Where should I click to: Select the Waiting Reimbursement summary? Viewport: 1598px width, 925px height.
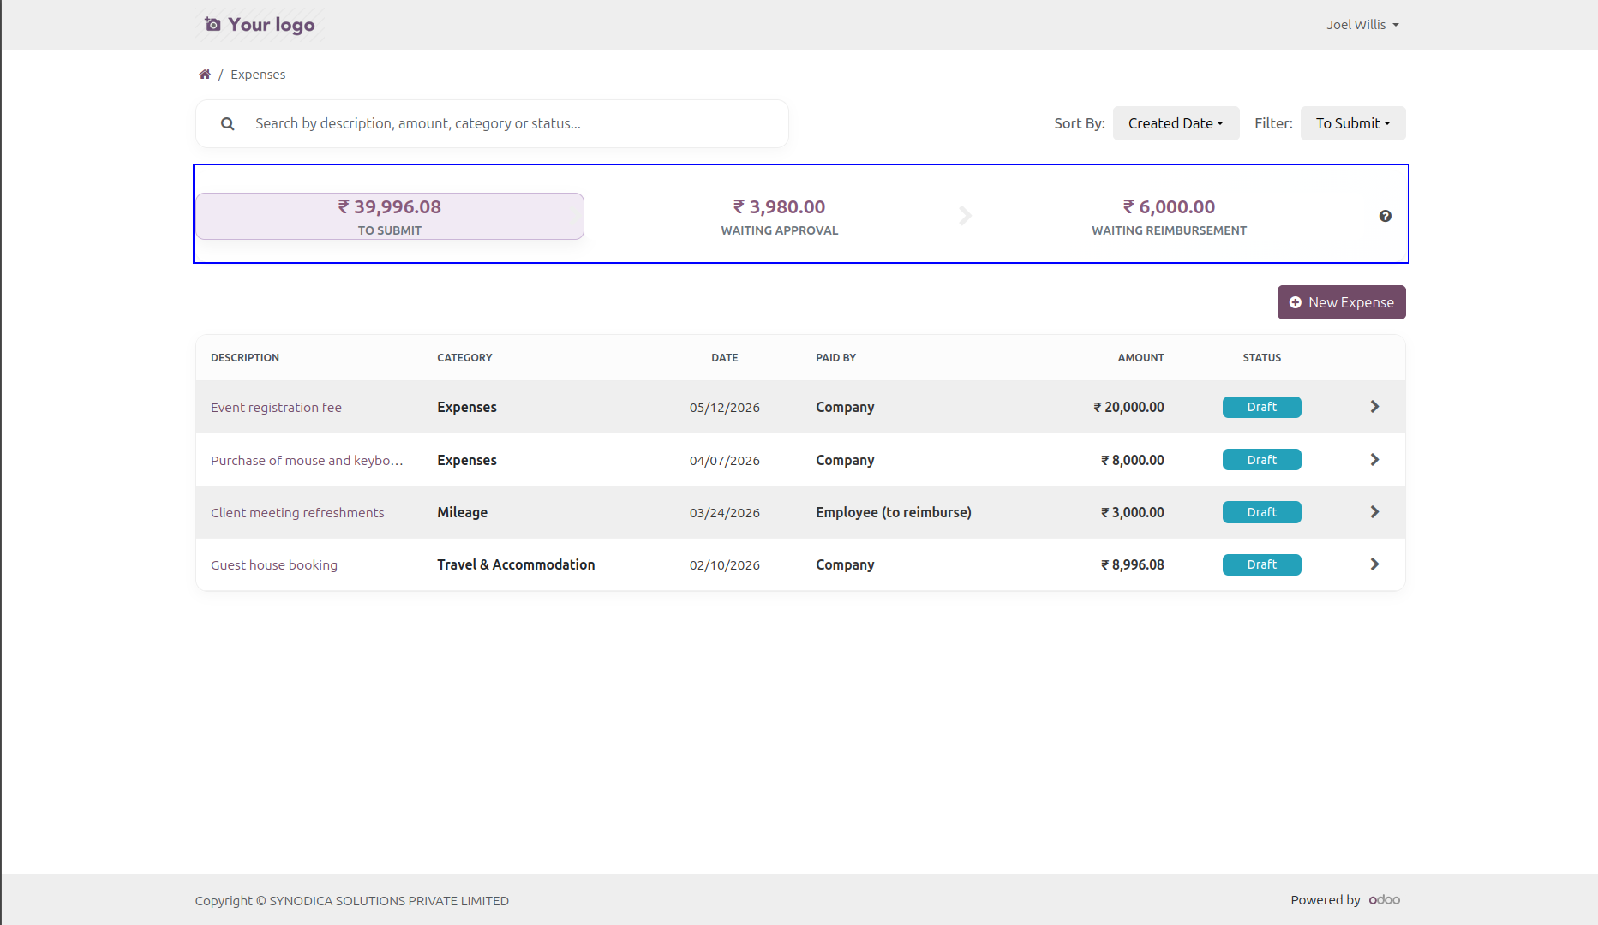coord(1169,216)
